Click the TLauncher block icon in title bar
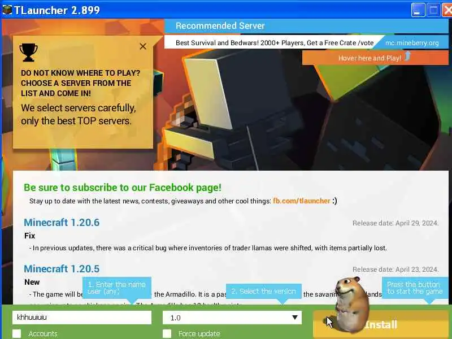The height and width of the screenshot is (339, 452). (x=7, y=10)
